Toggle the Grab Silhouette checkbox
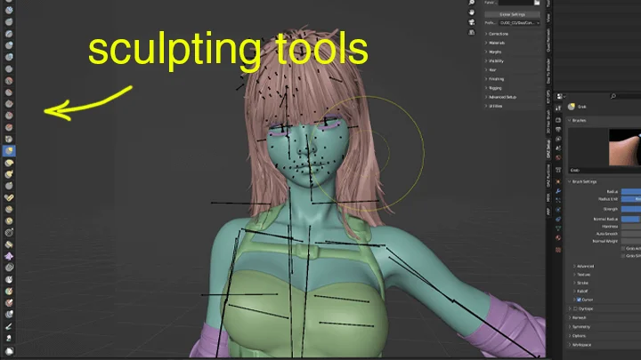The width and height of the screenshot is (641, 360). (624, 256)
